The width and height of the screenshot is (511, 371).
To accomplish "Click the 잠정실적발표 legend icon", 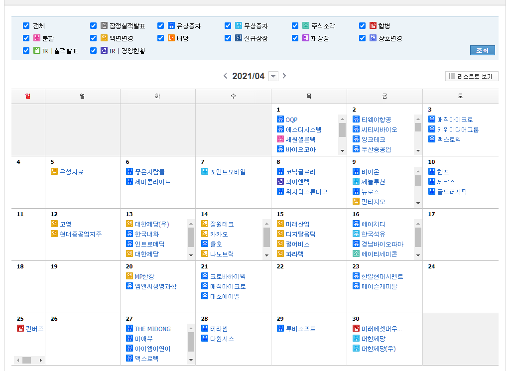I will (x=104, y=25).
